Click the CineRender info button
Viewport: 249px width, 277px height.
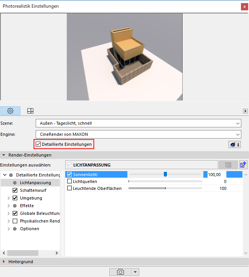tap(234, 145)
